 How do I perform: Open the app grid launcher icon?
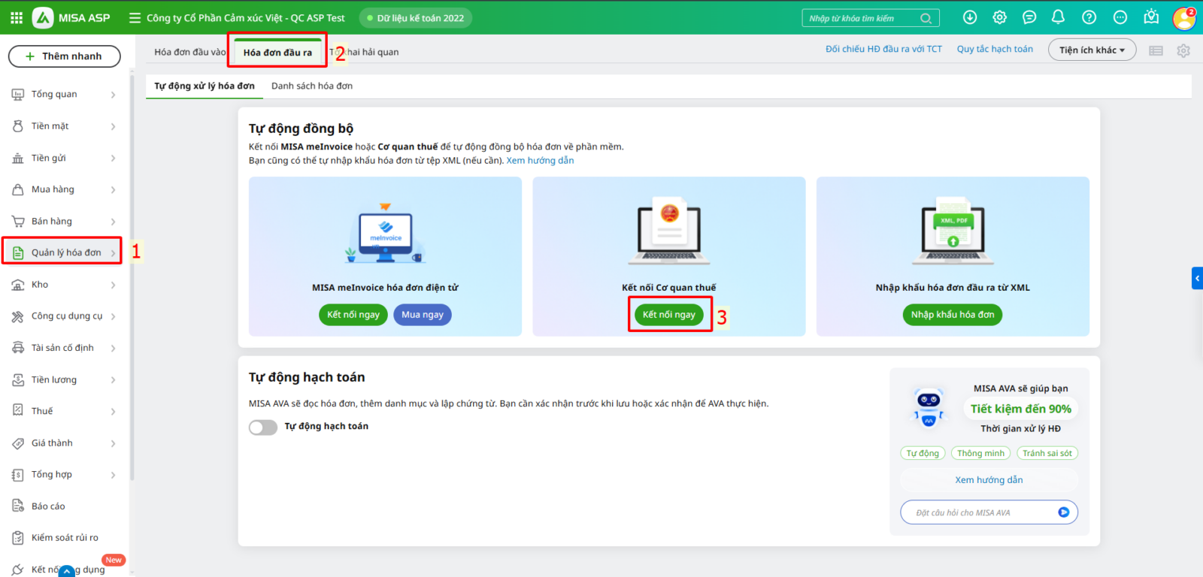17,17
